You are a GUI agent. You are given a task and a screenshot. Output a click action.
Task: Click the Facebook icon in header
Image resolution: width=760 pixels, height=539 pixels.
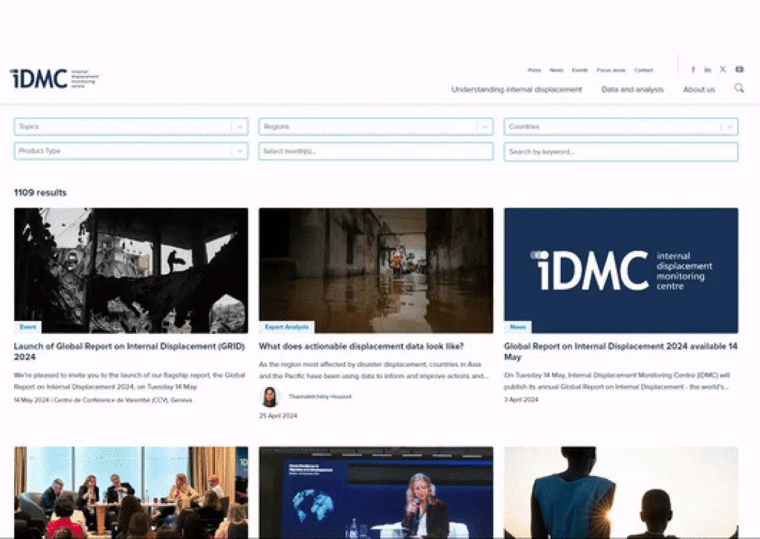coord(693,70)
